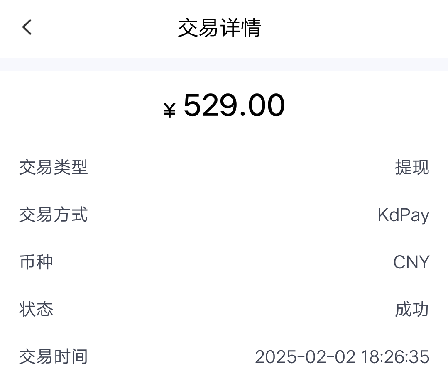Screen dimensions: 448x366
Task: Click the 18:26:35 transaction time
Action: tap(395, 357)
